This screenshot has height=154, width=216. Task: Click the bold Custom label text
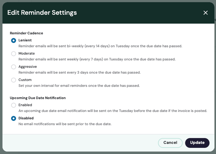point(25,80)
